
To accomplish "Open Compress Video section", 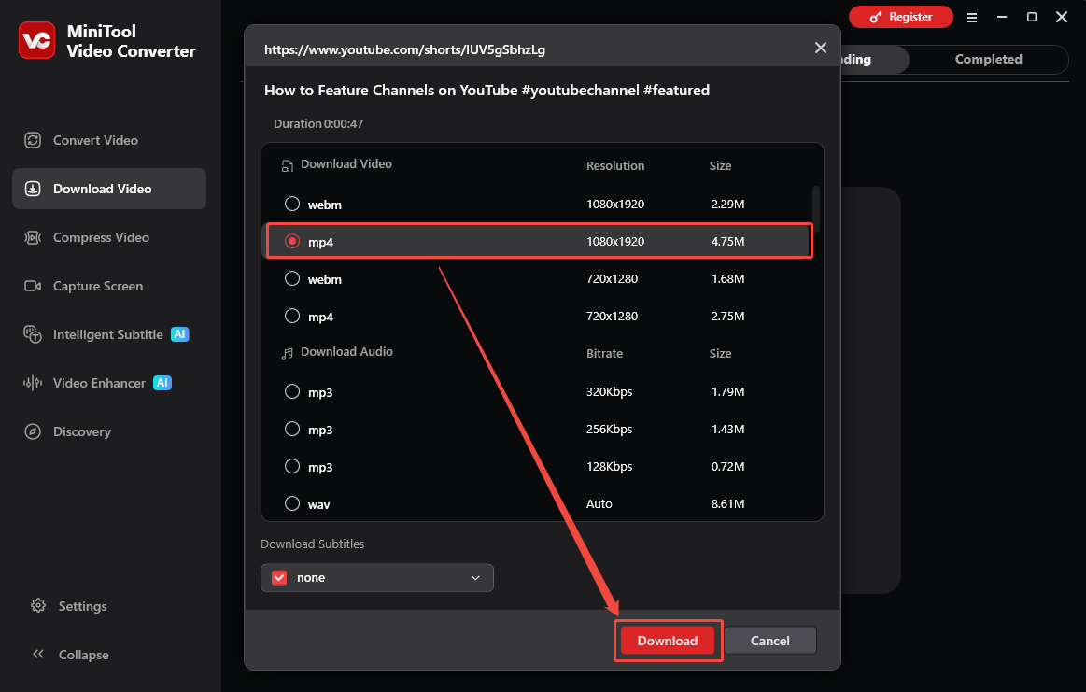I will coord(109,237).
